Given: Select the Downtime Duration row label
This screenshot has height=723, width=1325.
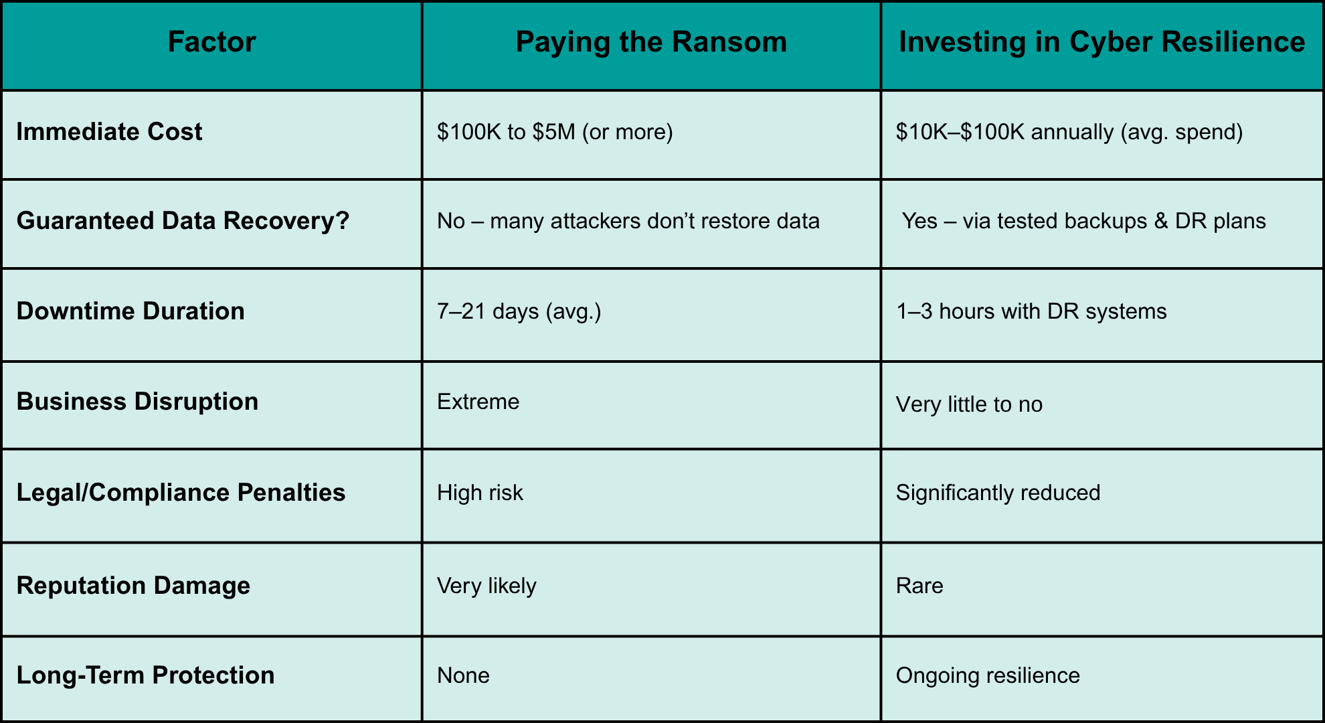Looking at the screenshot, I should pos(130,311).
